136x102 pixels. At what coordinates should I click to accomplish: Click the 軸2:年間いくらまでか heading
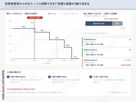point(100,14)
